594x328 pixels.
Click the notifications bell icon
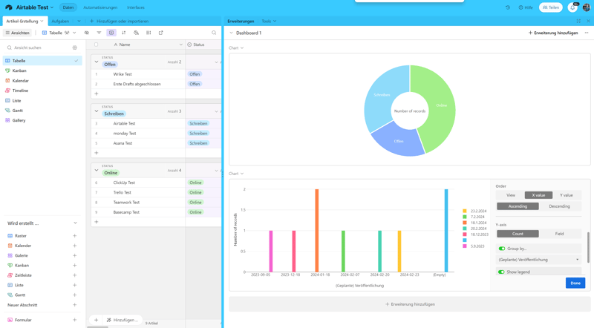point(572,7)
